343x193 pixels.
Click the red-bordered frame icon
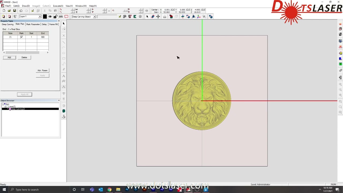point(66,17)
